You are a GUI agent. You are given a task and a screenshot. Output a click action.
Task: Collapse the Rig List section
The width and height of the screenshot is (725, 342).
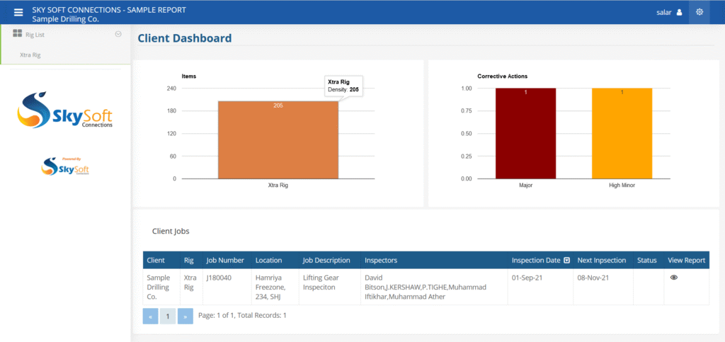coord(118,34)
